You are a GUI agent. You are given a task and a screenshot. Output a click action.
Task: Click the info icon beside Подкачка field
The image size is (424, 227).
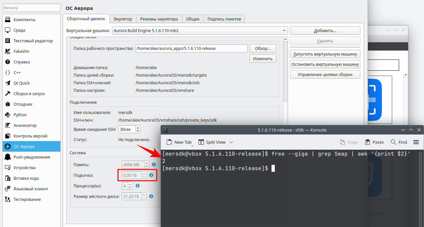point(151,175)
